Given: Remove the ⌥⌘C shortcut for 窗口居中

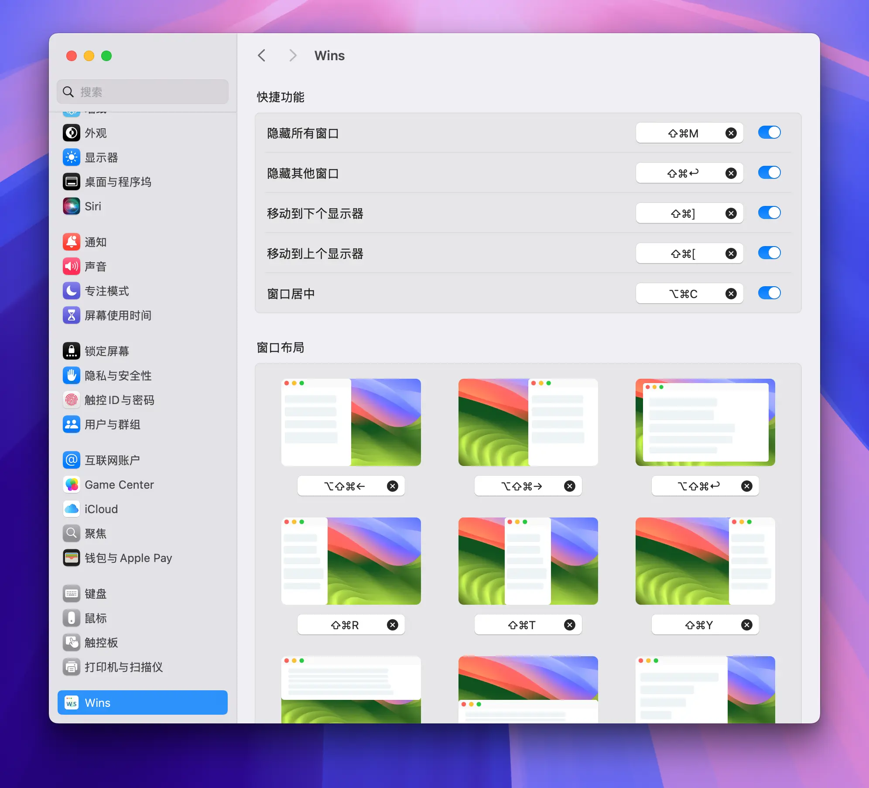Looking at the screenshot, I should point(732,293).
